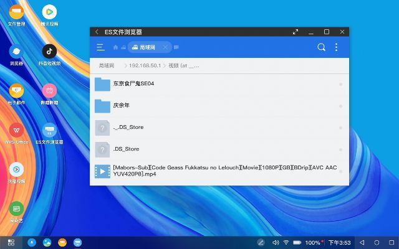399x249 pixels.
Task: Click the home icon in the tab bar
Action: 115,47
